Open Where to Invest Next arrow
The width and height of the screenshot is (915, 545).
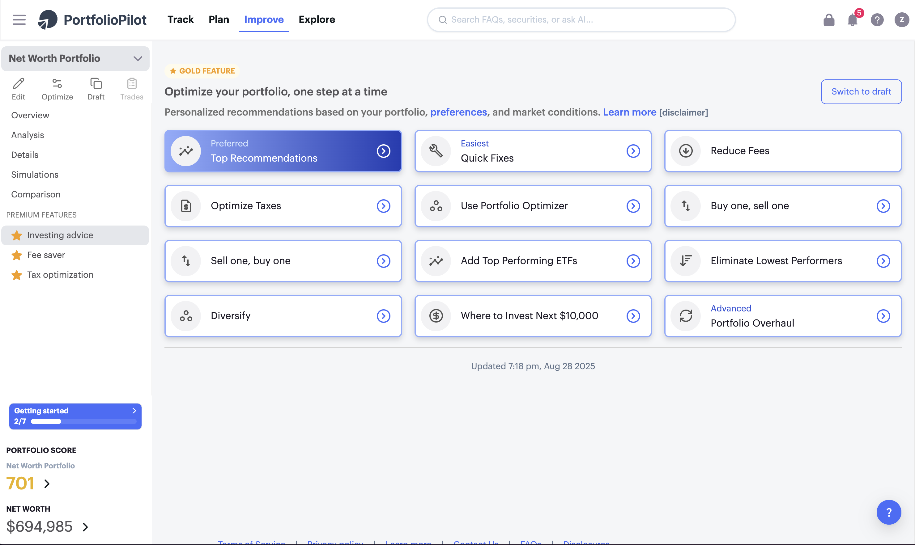tap(633, 316)
